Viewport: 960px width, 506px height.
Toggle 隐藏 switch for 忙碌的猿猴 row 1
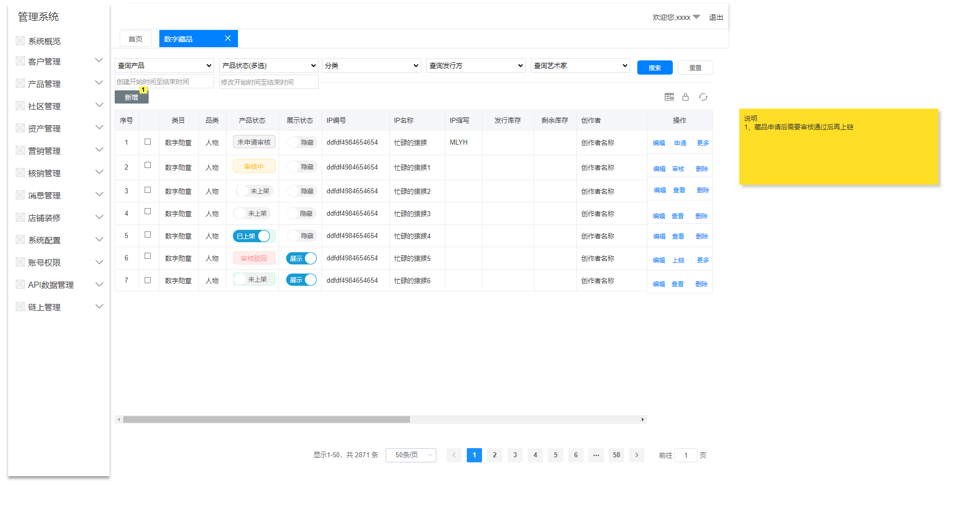[302, 142]
